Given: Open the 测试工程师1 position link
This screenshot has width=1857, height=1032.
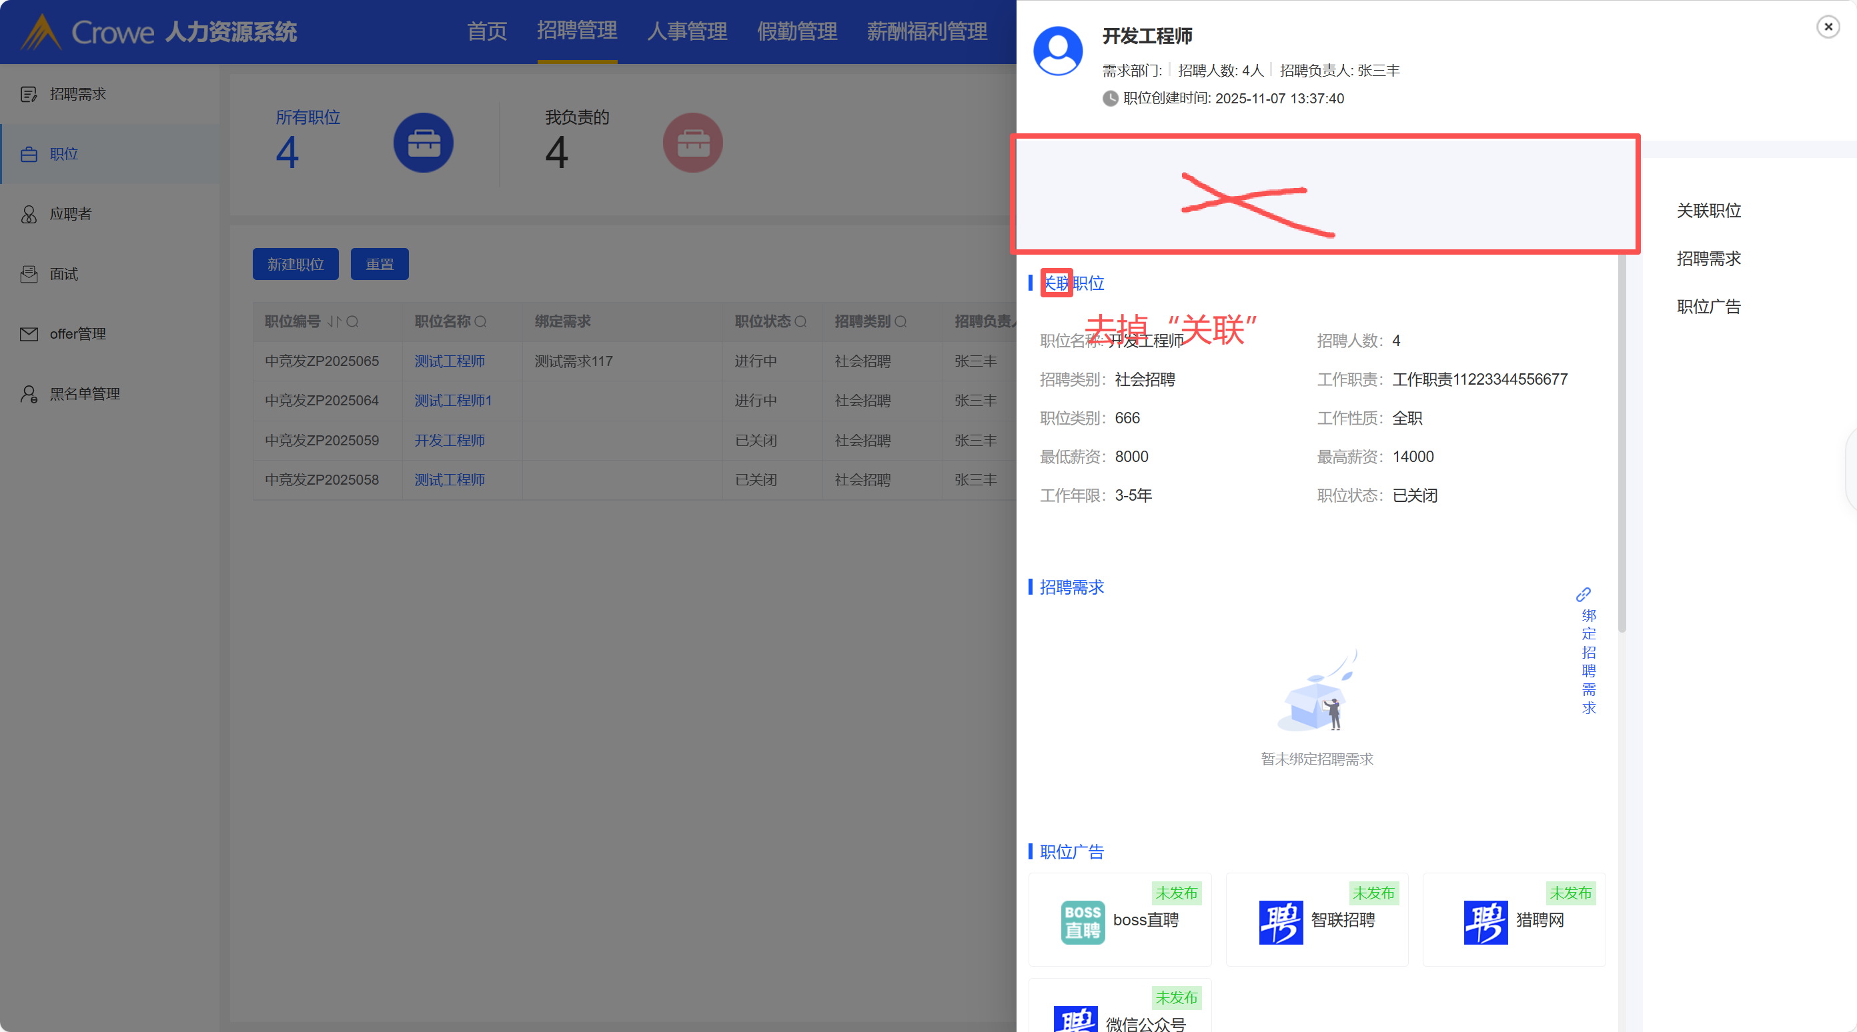Looking at the screenshot, I should [453, 401].
